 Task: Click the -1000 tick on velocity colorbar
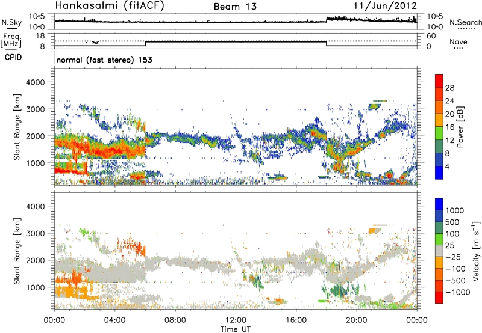coord(458,292)
